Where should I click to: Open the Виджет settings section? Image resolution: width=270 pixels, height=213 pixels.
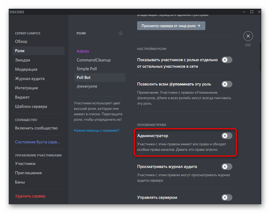tap(38, 97)
